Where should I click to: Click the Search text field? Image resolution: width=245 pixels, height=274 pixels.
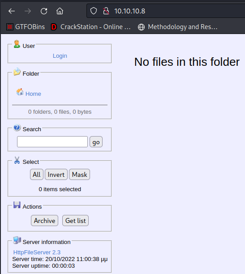[52, 142]
